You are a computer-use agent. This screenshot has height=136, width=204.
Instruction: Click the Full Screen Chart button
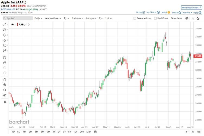192,8
